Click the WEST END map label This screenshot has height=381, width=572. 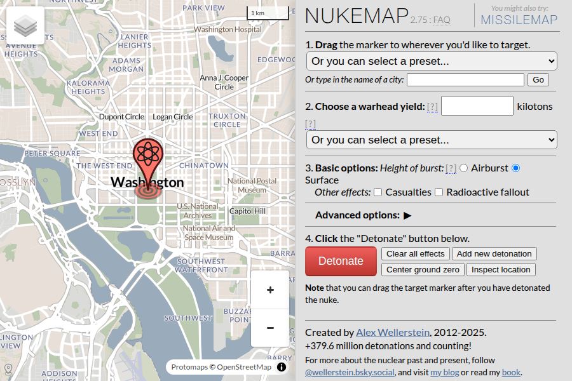(99, 133)
